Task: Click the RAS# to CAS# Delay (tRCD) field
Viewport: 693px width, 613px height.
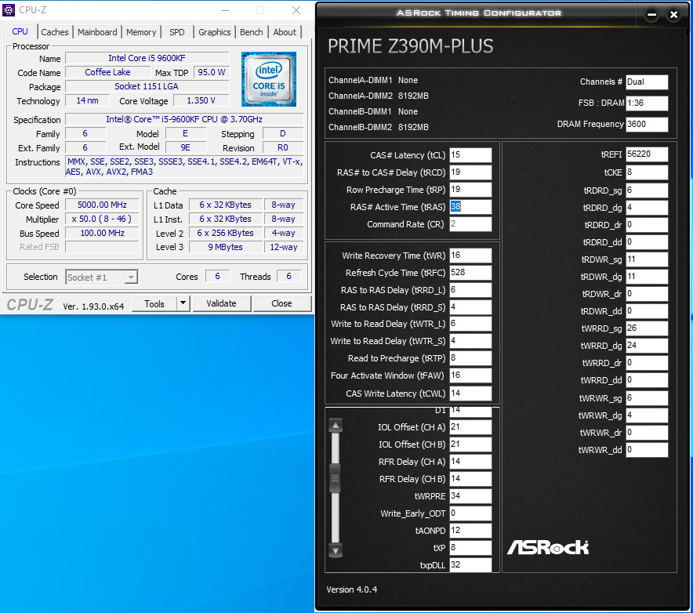Action: [470, 172]
